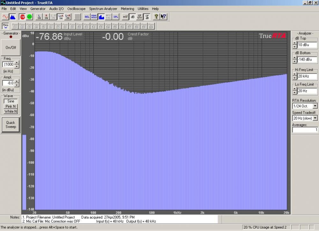Select the R IN input icon

pyautogui.click(x=46, y=17)
